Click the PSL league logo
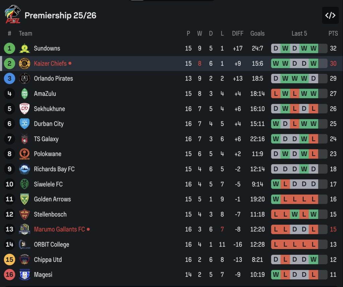The image size is (343, 287). (x=12, y=15)
